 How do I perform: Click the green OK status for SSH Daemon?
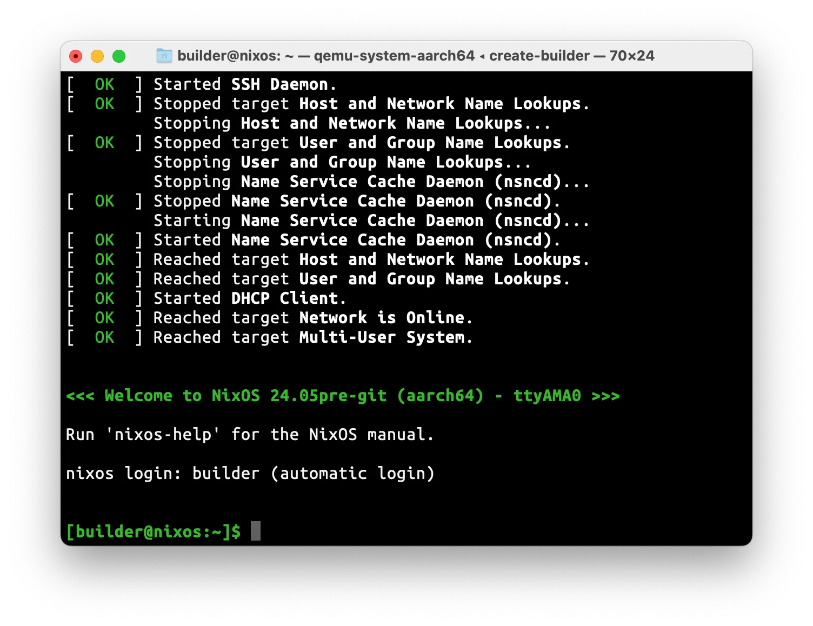pyautogui.click(x=104, y=84)
